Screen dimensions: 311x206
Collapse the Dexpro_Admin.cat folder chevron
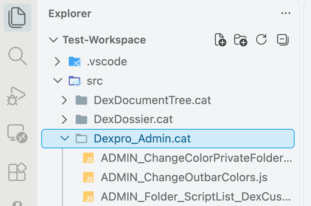(x=65, y=138)
